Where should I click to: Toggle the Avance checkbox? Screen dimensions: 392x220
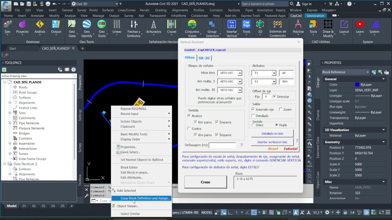[189, 116]
